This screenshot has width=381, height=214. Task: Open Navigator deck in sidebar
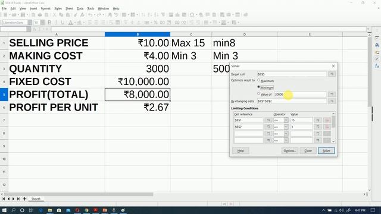click(x=377, y=59)
